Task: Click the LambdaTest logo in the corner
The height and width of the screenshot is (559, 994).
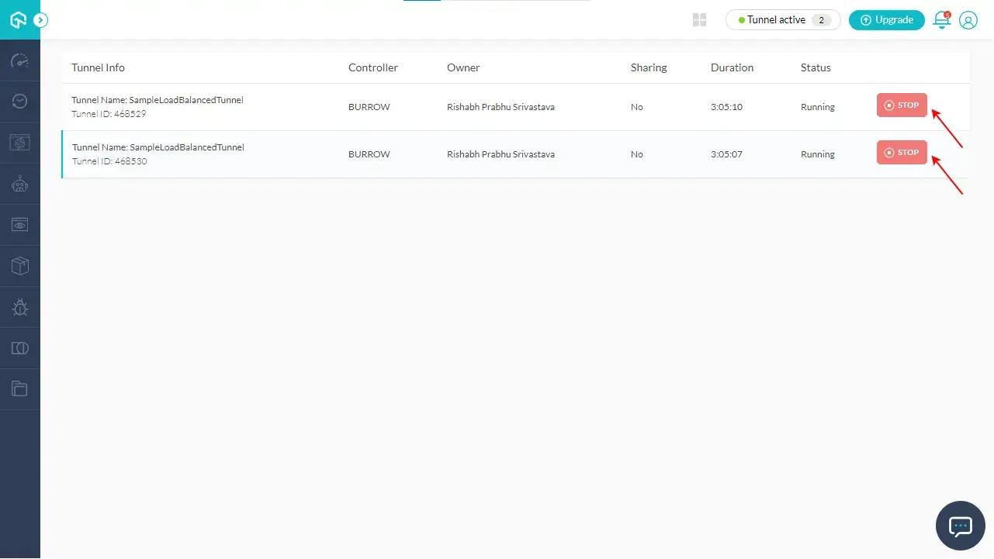Action: coord(18,20)
